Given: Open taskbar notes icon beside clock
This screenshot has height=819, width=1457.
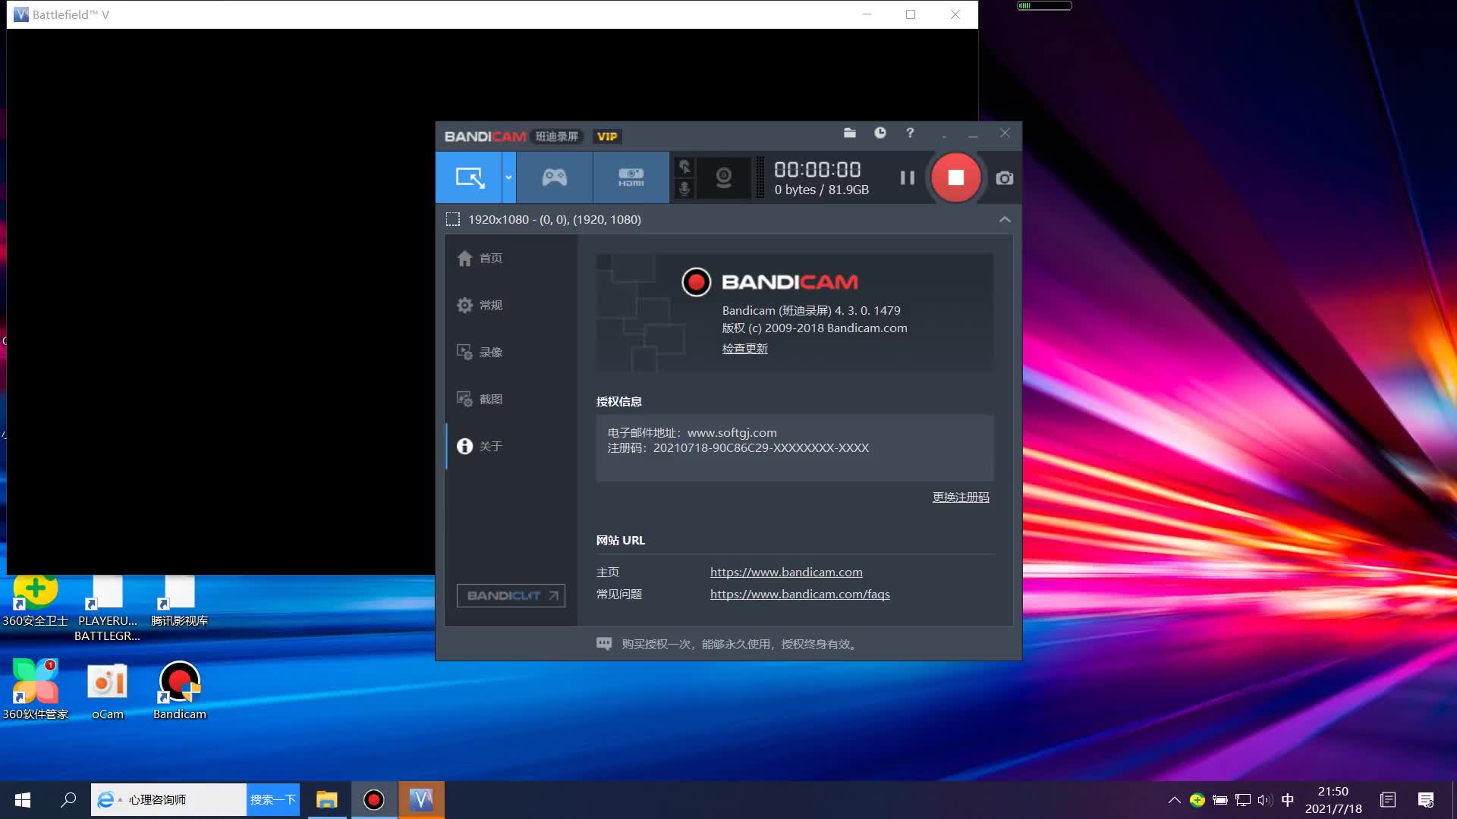Looking at the screenshot, I should tap(1388, 799).
